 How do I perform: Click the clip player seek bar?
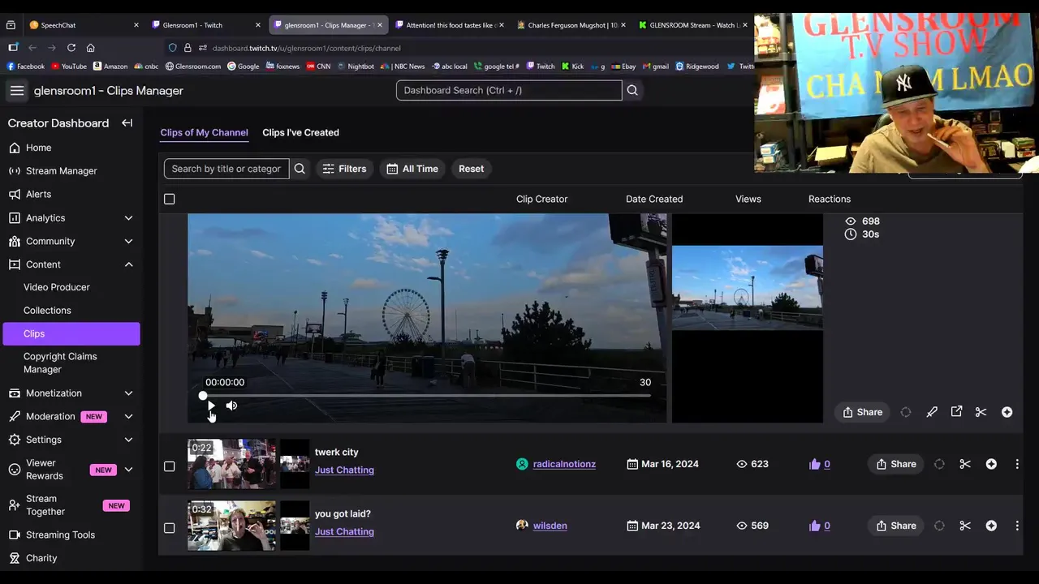(427, 396)
